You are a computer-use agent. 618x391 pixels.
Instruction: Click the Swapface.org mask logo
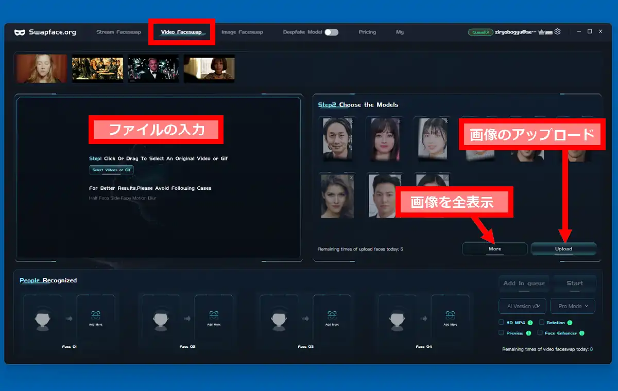(20, 32)
